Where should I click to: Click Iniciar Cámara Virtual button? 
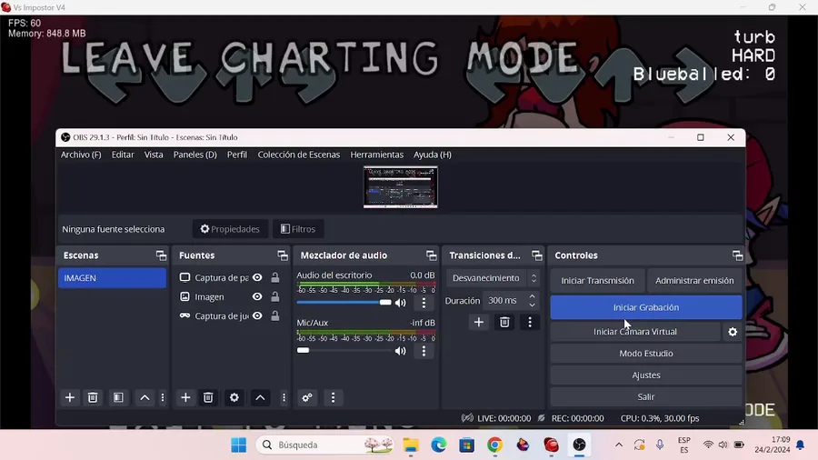(x=635, y=332)
